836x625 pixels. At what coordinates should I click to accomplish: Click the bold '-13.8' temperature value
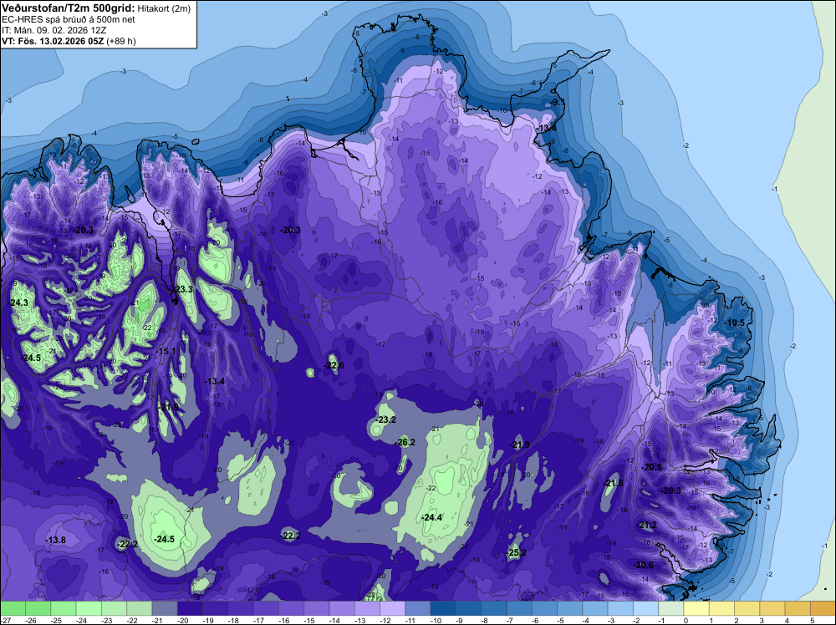point(55,540)
